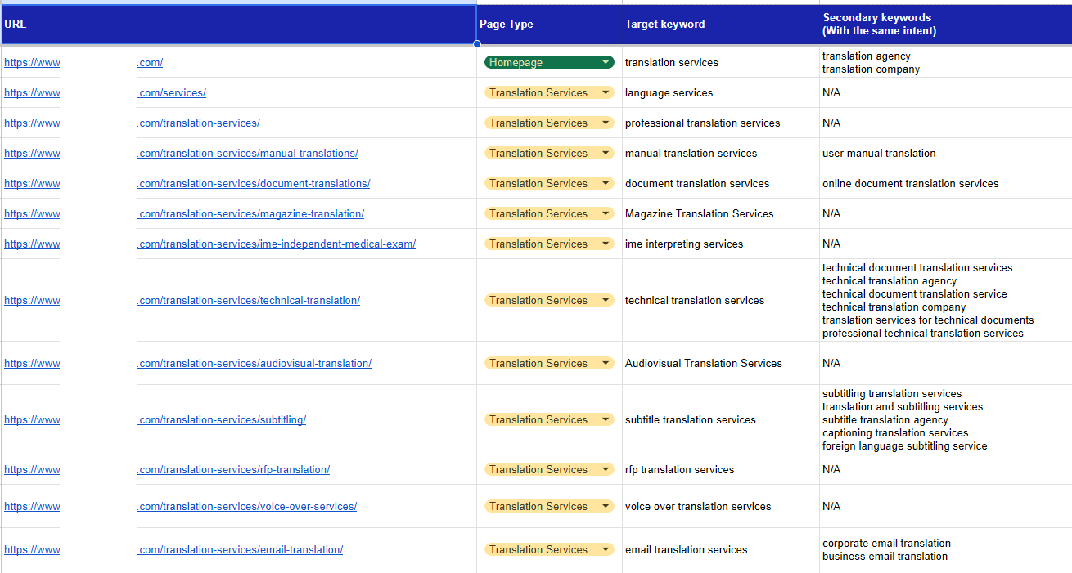Open the manual-translations URL link
This screenshot has height=573, width=1072.
tap(248, 153)
